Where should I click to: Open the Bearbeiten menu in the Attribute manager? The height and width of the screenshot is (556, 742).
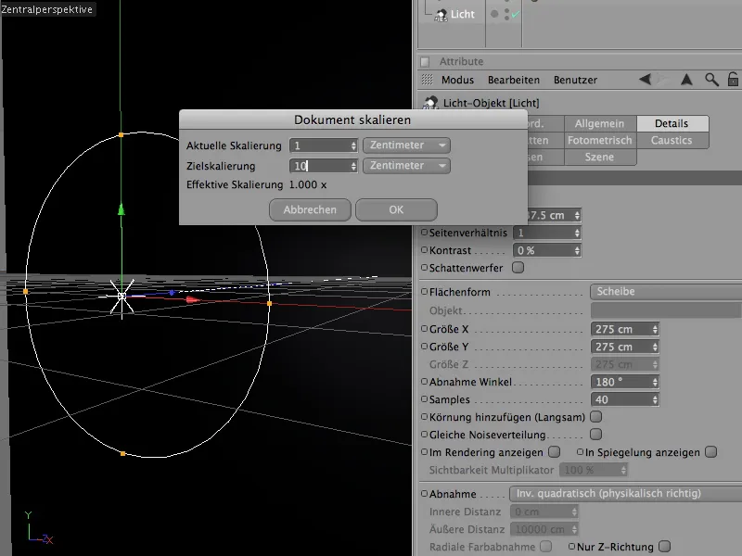point(513,80)
